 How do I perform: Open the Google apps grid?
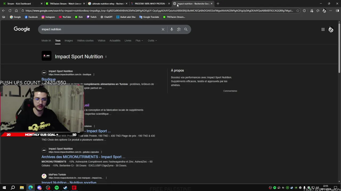[x=323, y=29]
